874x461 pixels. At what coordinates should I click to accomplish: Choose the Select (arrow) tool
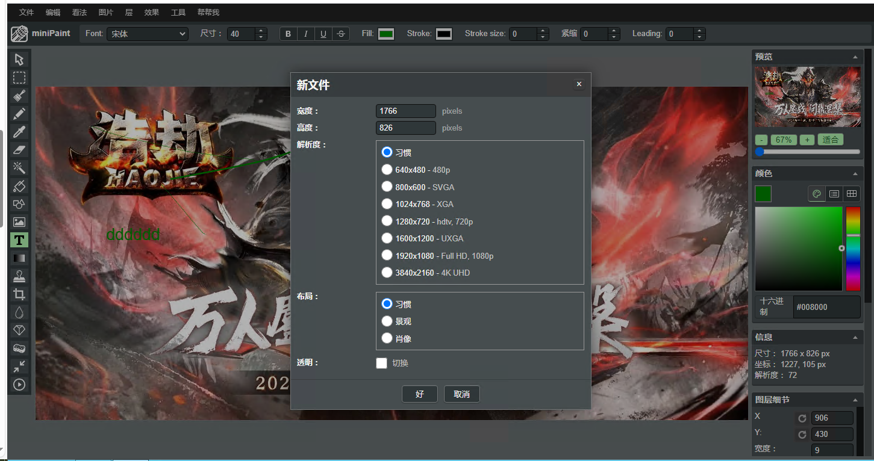(19, 59)
